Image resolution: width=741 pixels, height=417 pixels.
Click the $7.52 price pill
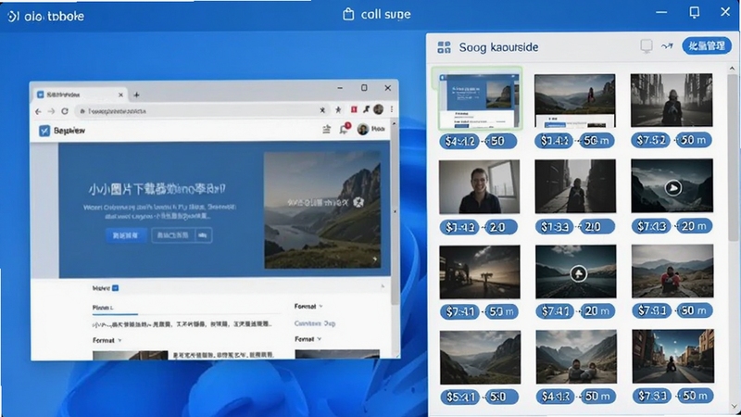tap(651, 140)
